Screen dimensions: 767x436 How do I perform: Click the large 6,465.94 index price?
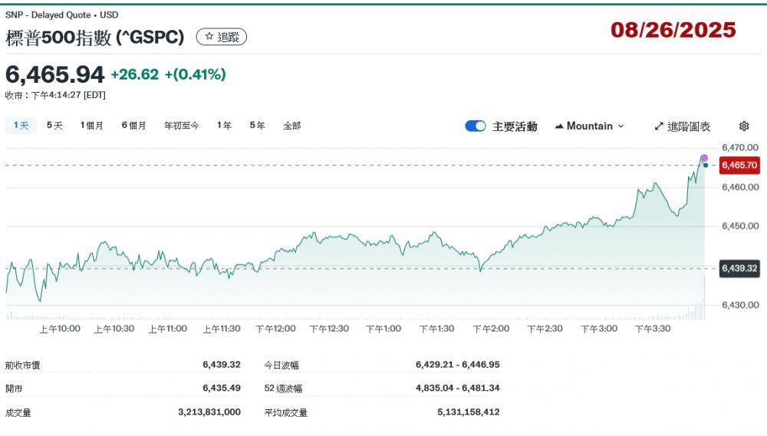(x=54, y=74)
